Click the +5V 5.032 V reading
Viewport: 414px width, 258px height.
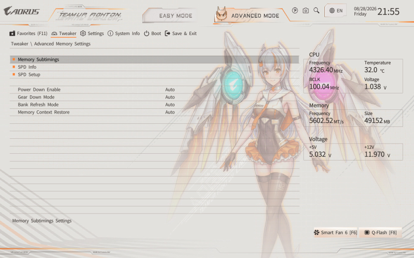pos(320,154)
